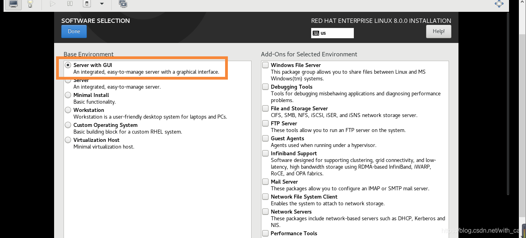Click the Done button
The height and width of the screenshot is (238, 526).
point(74,32)
